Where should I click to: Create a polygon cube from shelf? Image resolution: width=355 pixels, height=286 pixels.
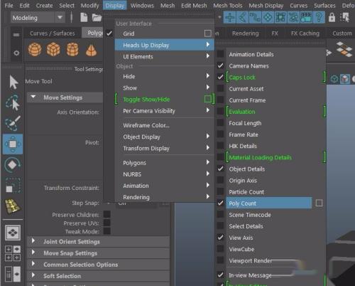(x=53, y=49)
